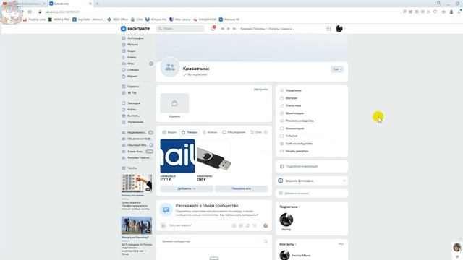This screenshot has width=463, height=260.
Task: Open Сервисы in the left sidebar
Action: [x=130, y=87]
